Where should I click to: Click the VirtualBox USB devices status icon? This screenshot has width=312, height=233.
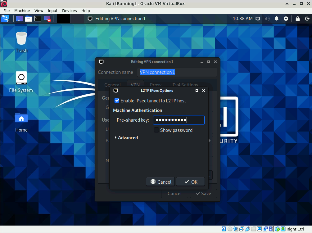248,229
